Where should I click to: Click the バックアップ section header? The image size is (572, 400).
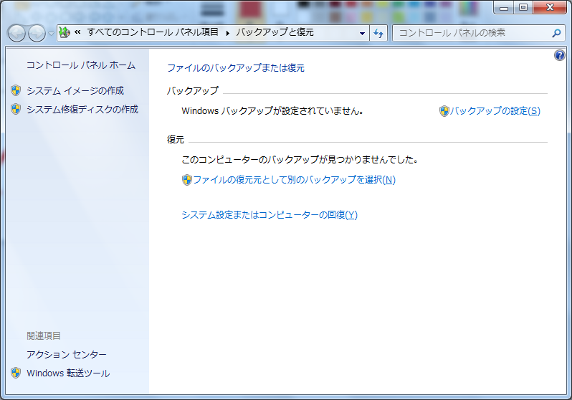(193, 90)
